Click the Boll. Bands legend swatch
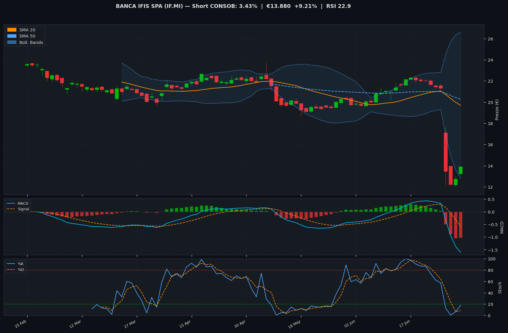508x333 pixels. click(x=12, y=42)
